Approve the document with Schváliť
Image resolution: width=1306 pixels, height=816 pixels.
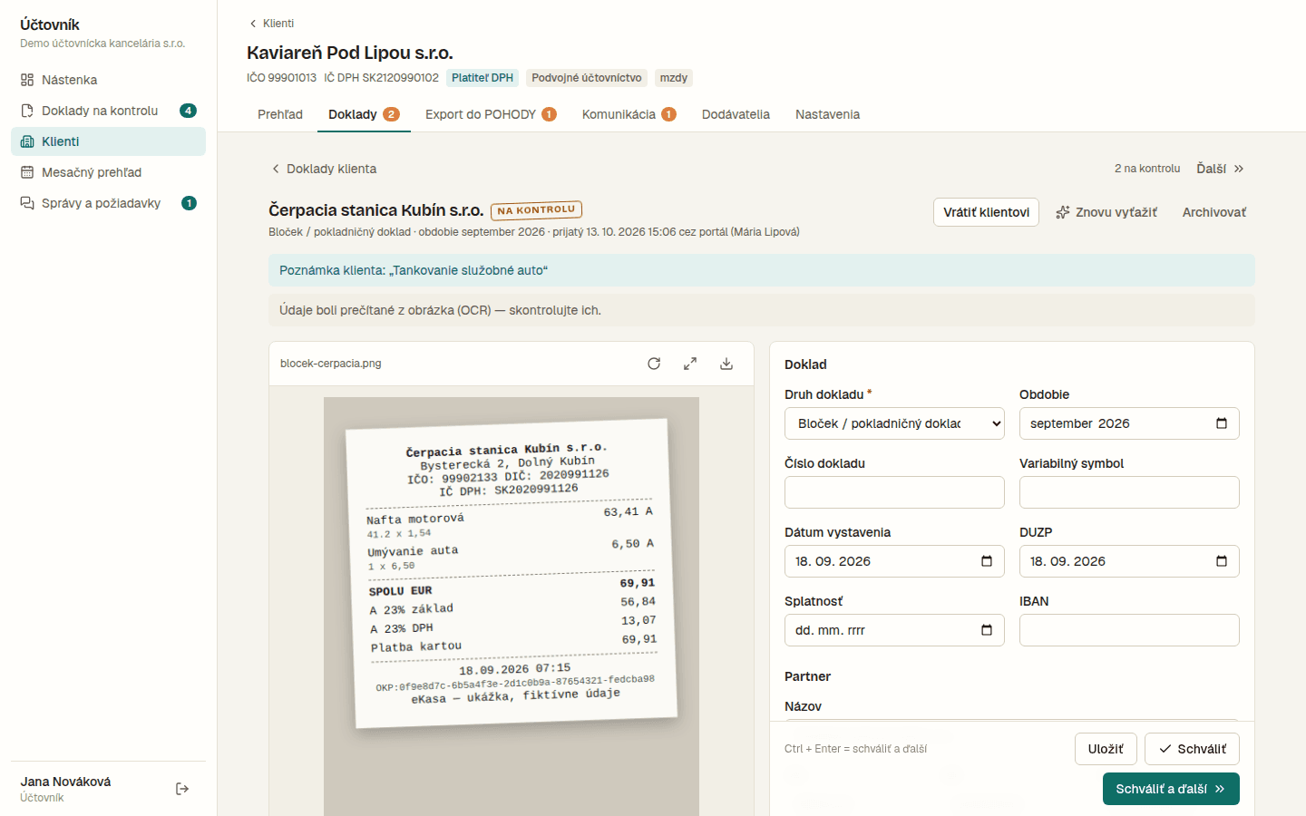(x=1192, y=749)
